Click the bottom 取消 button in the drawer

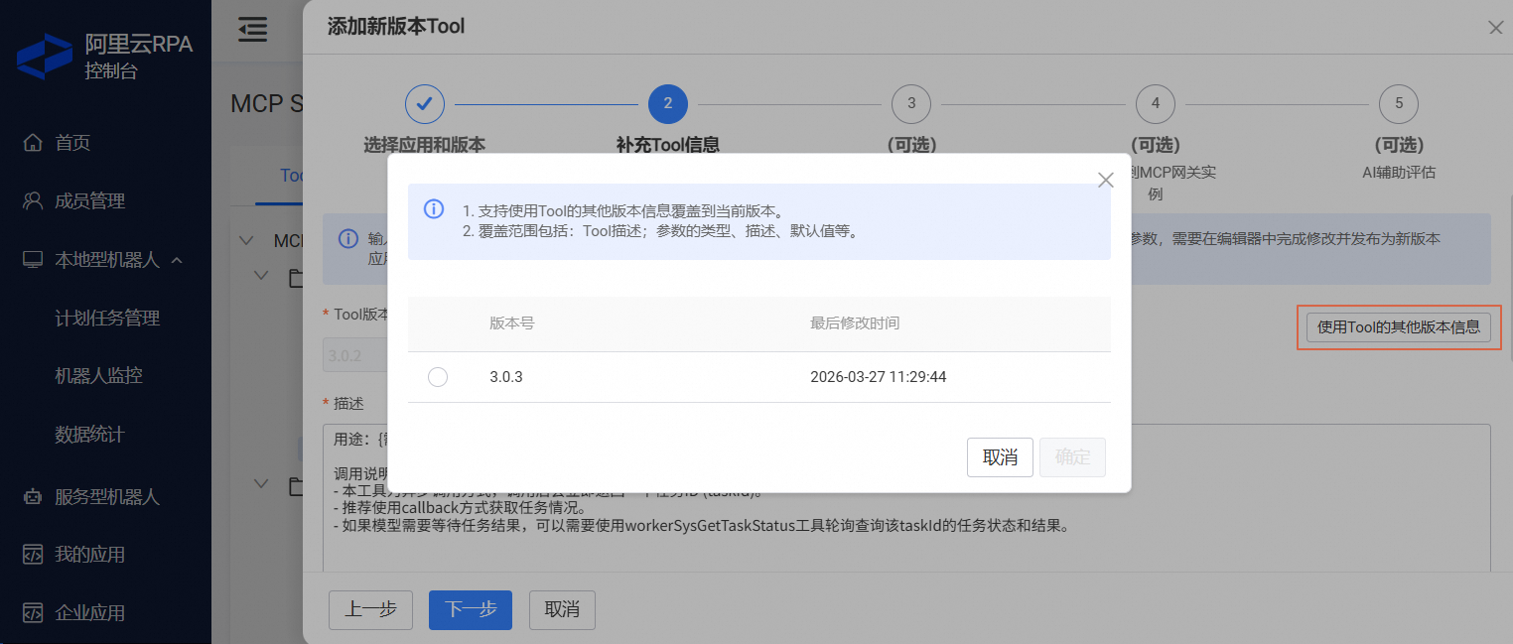click(562, 609)
